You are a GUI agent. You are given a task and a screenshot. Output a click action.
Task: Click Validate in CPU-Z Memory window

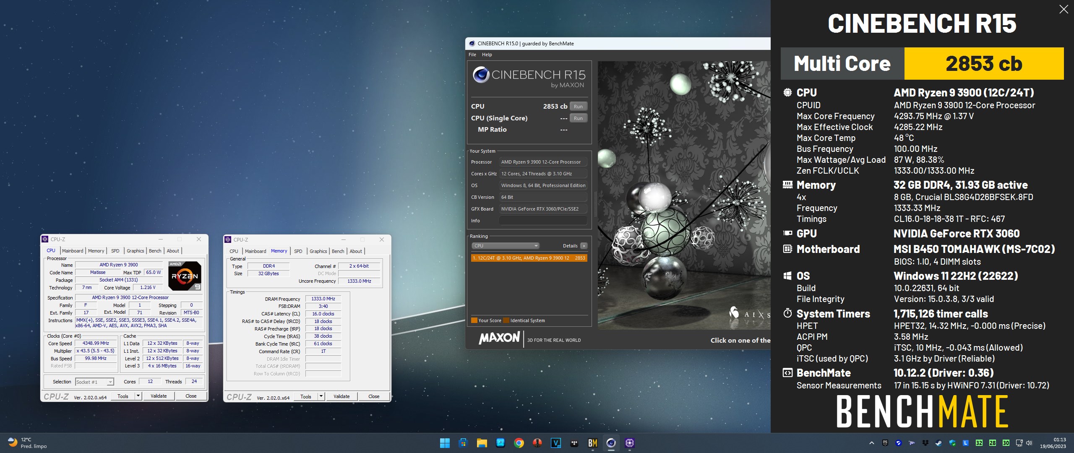pyautogui.click(x=341, y=396)
